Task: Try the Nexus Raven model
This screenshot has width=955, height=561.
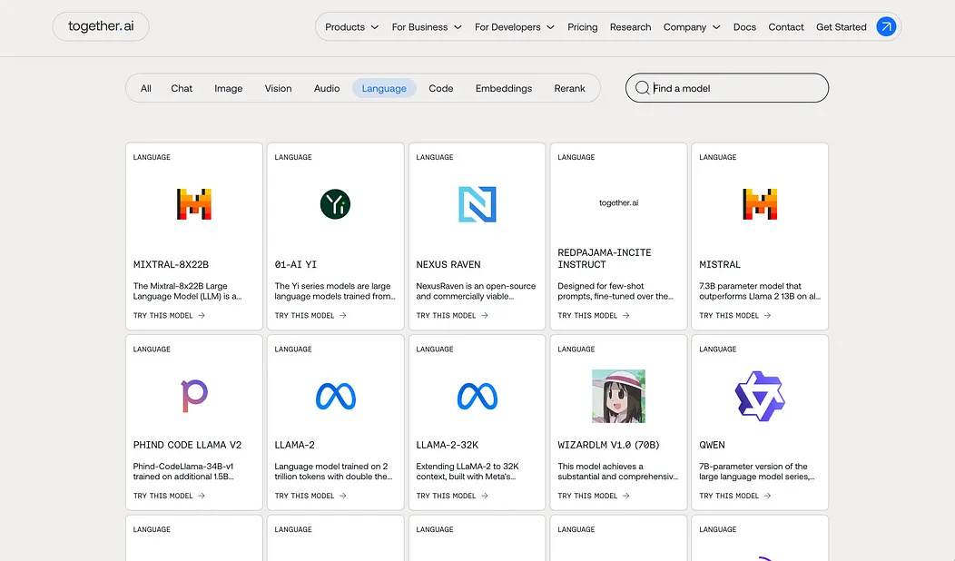Action: click(452, 316)
